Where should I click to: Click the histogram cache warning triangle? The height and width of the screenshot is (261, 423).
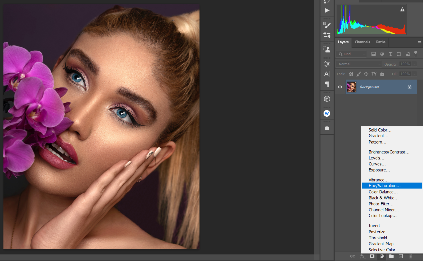[402, 9]
